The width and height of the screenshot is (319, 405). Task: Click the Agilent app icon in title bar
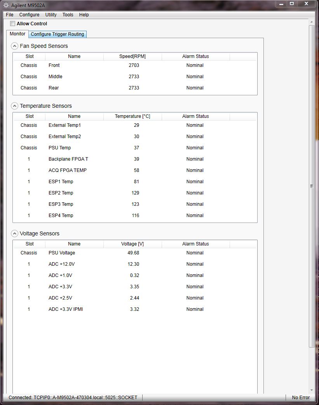coord(6,5)
